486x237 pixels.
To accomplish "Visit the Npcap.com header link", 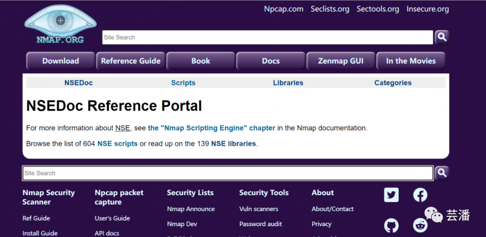I will click(x=283, y=9).
